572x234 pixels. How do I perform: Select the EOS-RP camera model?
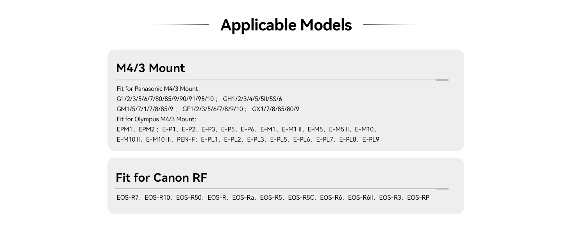pos(418,198)
